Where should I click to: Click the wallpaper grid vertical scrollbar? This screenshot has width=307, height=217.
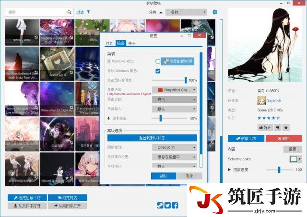[x=221, y=101]
